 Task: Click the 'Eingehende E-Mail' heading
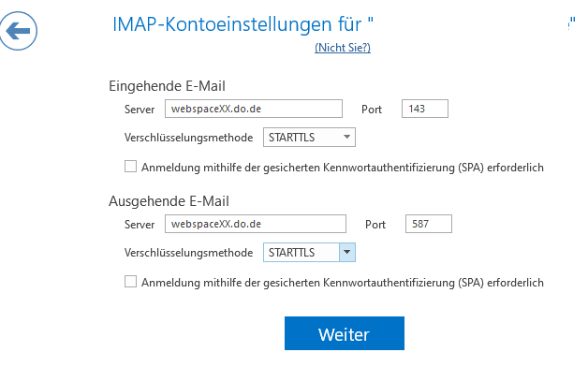click(x=167, y=86)
